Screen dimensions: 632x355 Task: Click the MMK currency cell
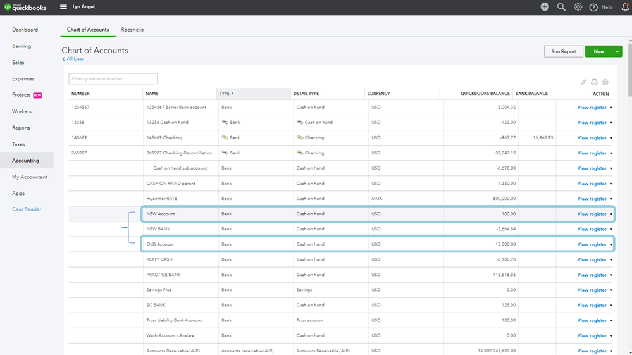click(376, 199)
